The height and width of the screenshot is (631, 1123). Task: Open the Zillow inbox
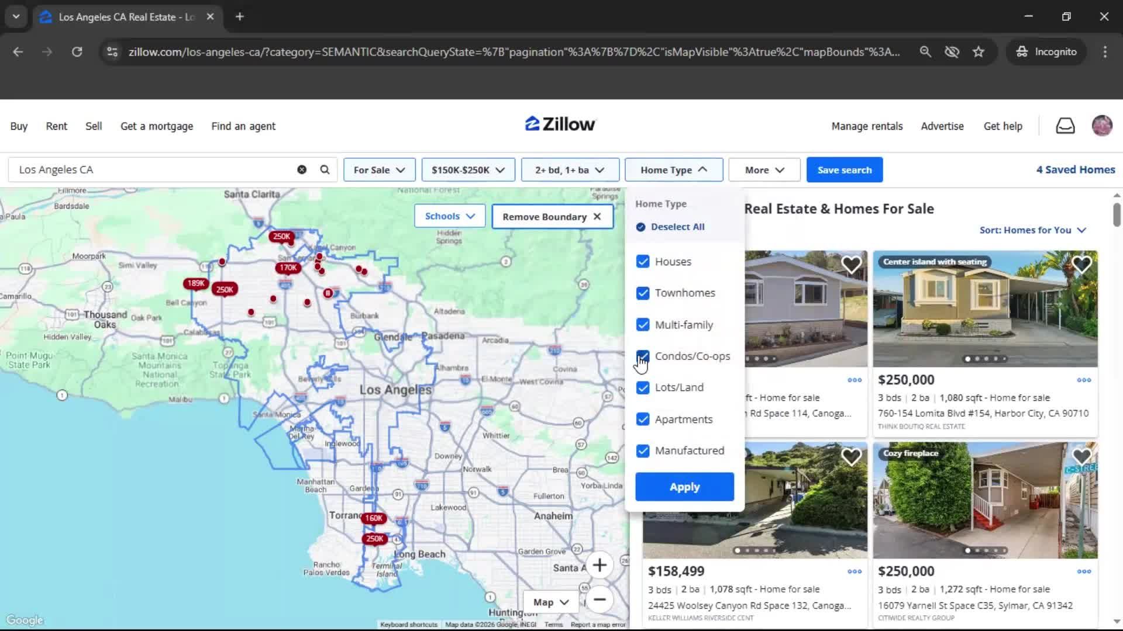click(x=1065, y=126)
